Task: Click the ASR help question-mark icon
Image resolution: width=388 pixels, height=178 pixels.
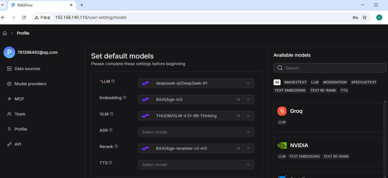Action: point(111,130)
